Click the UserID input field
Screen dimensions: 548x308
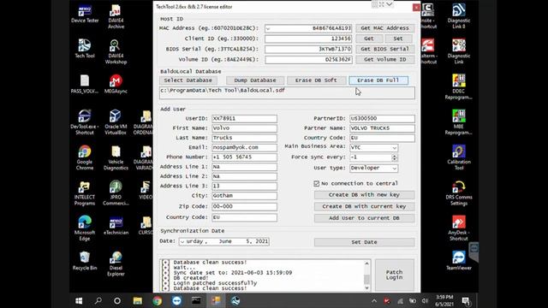244,119
